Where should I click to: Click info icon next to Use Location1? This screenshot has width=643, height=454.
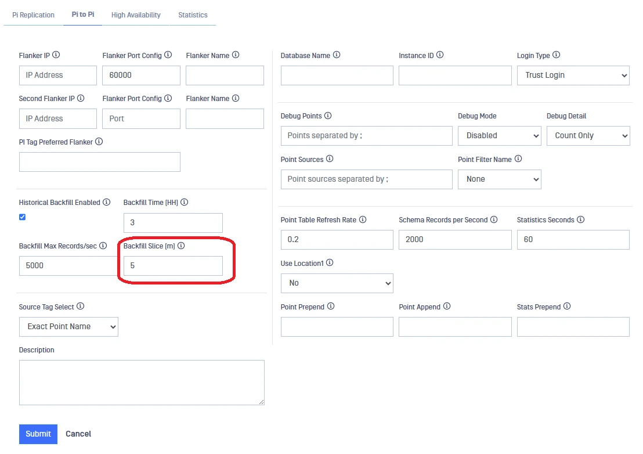coord(330,263)
